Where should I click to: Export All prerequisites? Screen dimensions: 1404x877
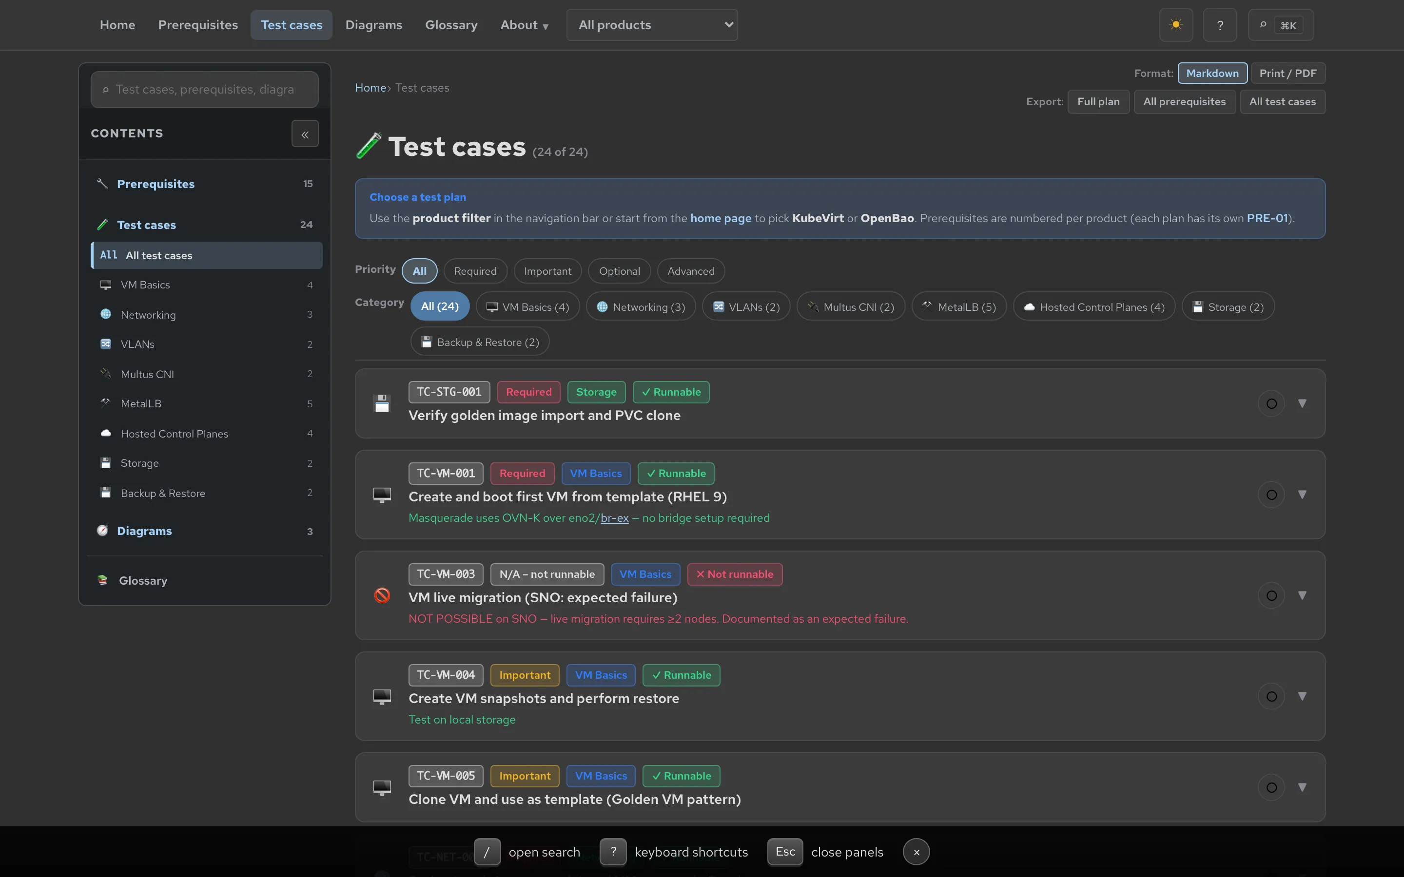point(1184,101)
